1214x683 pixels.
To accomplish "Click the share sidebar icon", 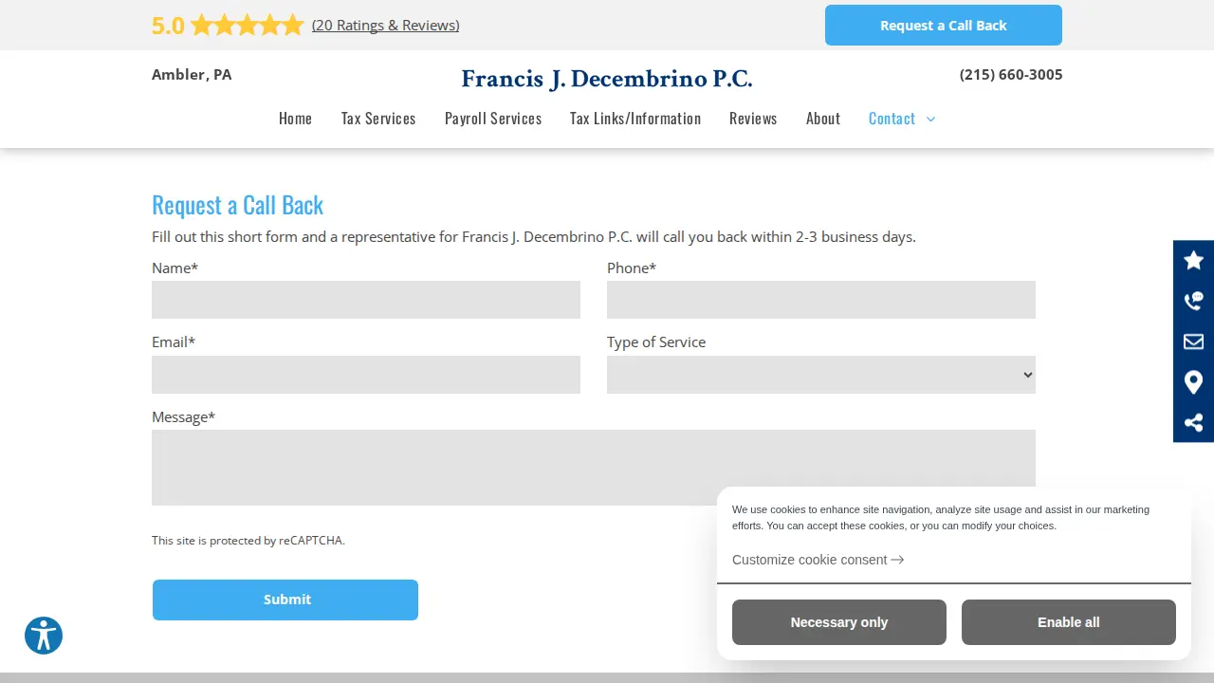I will point(1193,422).
